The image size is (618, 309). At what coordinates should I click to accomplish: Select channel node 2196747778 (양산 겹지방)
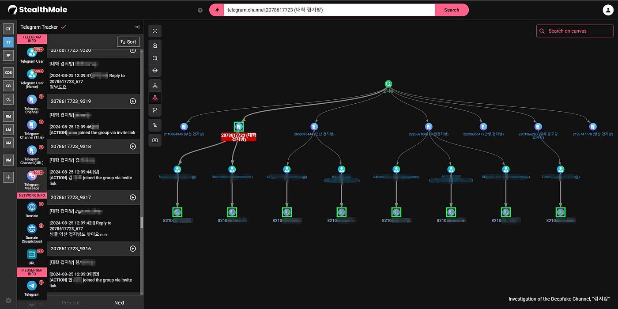click(x=593, y=127)
